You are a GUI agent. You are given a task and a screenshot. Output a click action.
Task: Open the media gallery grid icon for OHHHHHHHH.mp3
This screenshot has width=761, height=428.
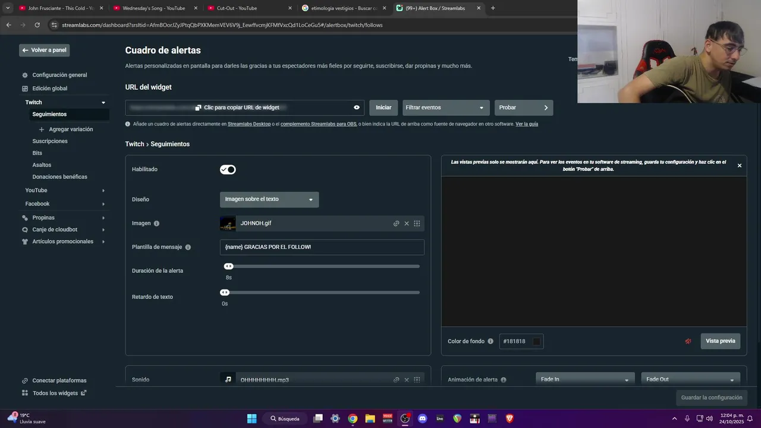417,380
